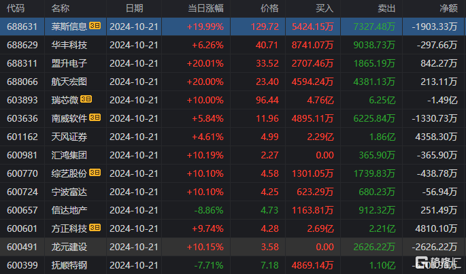
Task: Click the +6.26% change value
Action: [x=207, y=45]
